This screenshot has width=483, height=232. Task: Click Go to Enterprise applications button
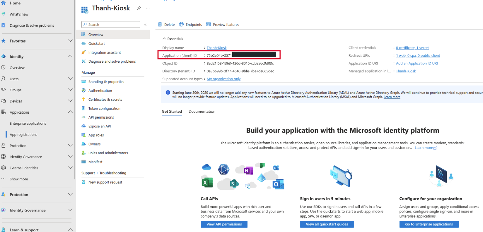(429, 224)
